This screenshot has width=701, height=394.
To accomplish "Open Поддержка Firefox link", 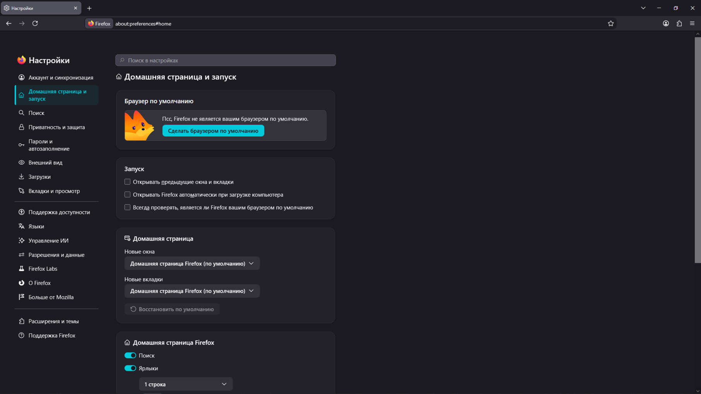I will [x=56, y=335].
